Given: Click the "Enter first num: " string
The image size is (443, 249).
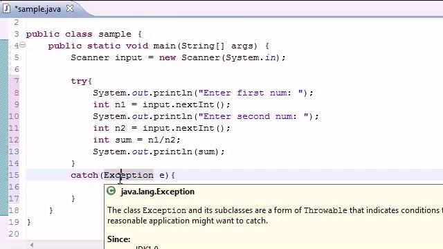Looking at the screenshot, I should click(x=251, y=93).
